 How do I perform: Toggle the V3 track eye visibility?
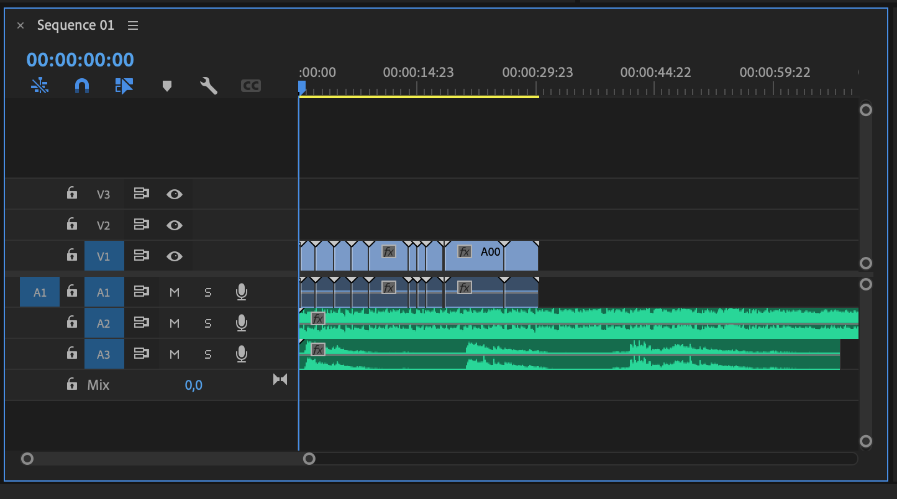click(175, 194)
